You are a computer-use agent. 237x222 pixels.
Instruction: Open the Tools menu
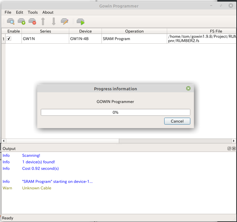pyautogui.click(x=33, y=12)
